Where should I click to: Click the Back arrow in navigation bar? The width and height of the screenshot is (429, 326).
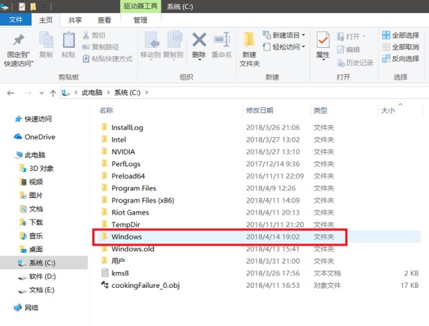pyautogui.click(x=10, y=93)
